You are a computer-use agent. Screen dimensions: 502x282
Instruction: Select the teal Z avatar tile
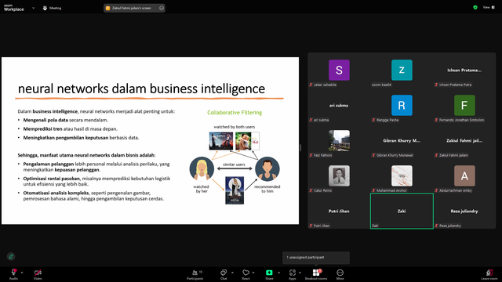point(402,70)
